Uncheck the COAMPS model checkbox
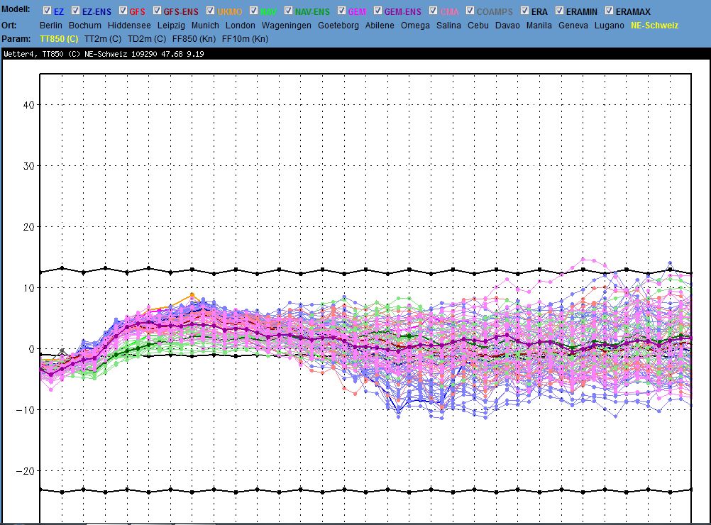 [470, 11]
